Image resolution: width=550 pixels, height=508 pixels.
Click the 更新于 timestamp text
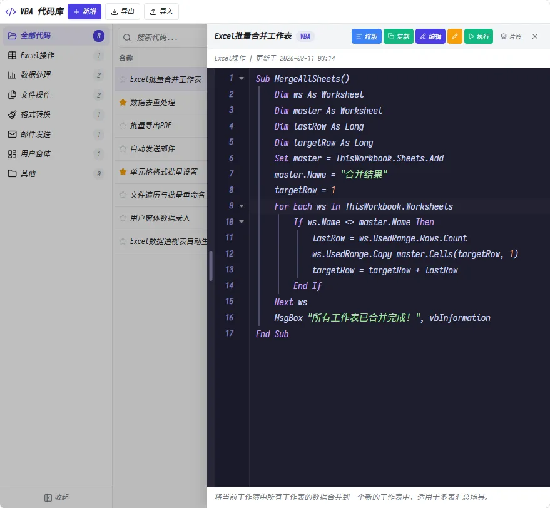pos(295,58)
